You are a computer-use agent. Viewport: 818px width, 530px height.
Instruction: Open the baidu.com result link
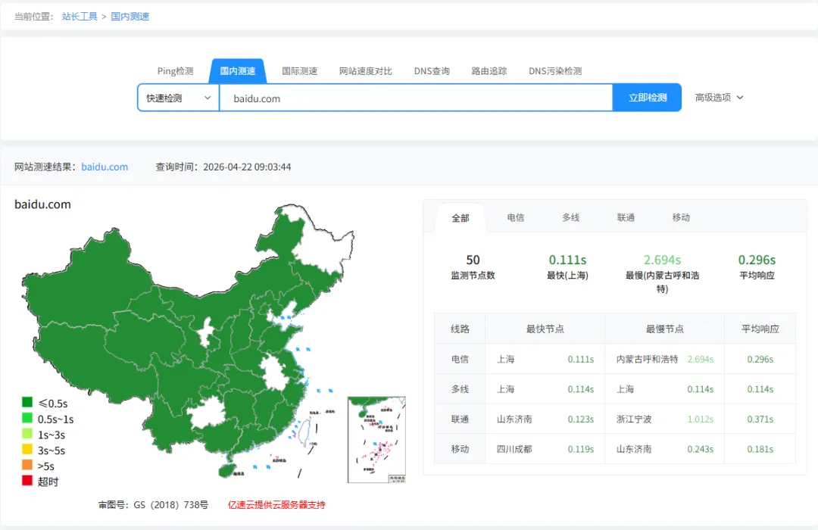click(x=105, y=167)
